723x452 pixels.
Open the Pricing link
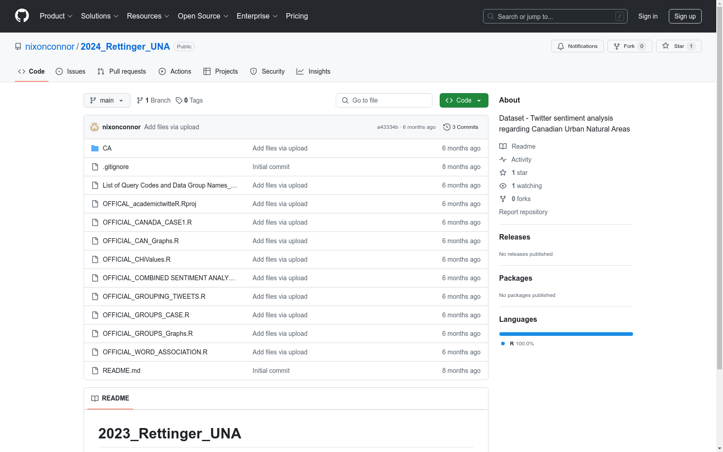pos(297,16)
